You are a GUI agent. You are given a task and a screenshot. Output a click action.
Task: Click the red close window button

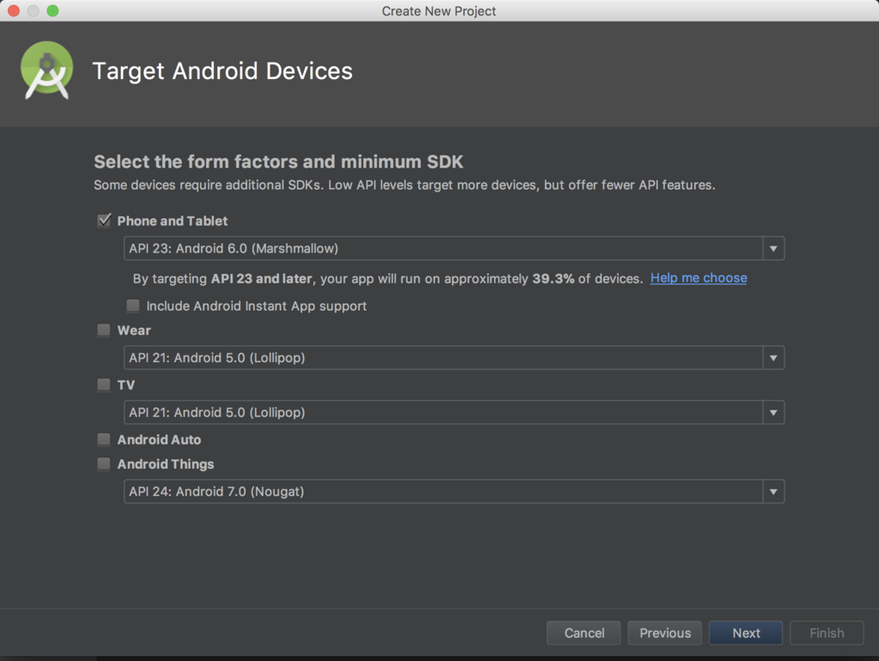coord(14,11)
